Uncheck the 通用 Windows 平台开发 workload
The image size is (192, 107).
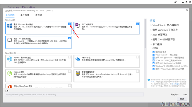[x=69, y=24]
